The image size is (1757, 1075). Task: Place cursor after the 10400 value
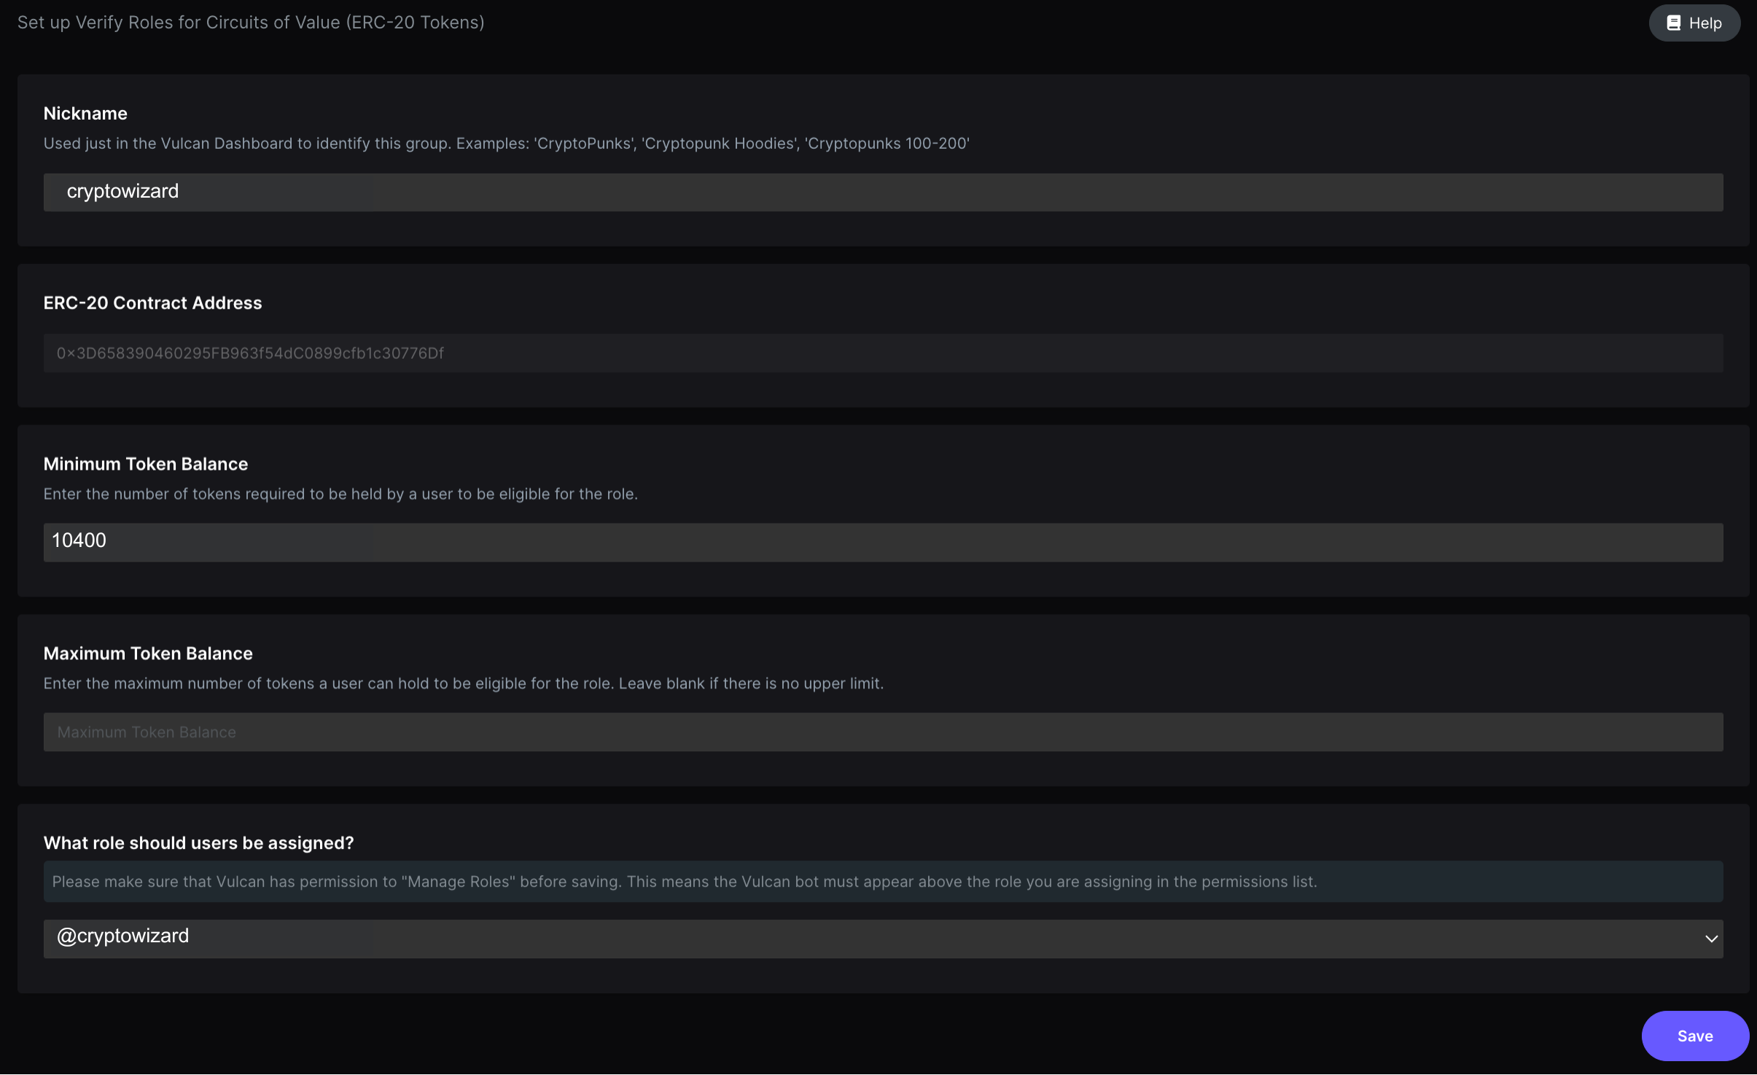tap(109, 540)
